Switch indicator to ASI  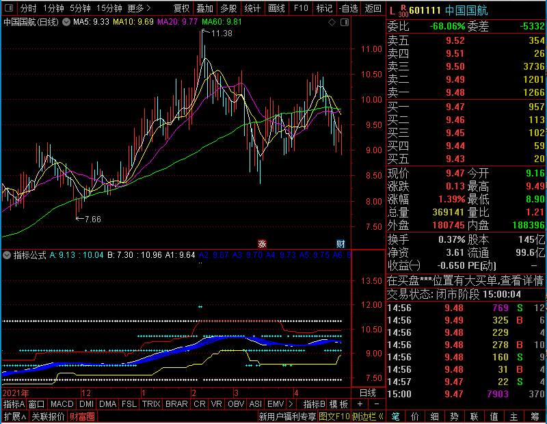(x=255, y=404)
